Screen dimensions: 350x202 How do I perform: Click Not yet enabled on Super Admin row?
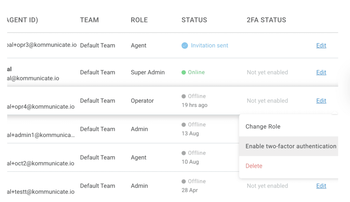point(267,72)
